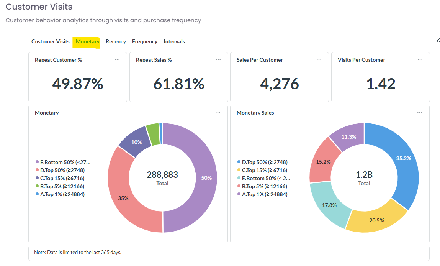Click the yellow 20.5% Monetary Sales slice
Image resolution: width=440 pixels, height=266 pixels.
tap(376, 220)
